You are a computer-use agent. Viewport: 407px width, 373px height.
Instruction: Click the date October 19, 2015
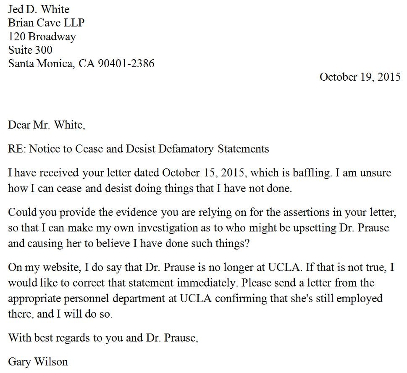pyautogui.click(x=360, y=77)
